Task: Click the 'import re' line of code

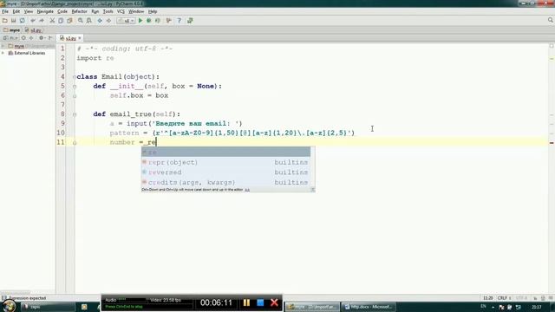Action: 95,58
